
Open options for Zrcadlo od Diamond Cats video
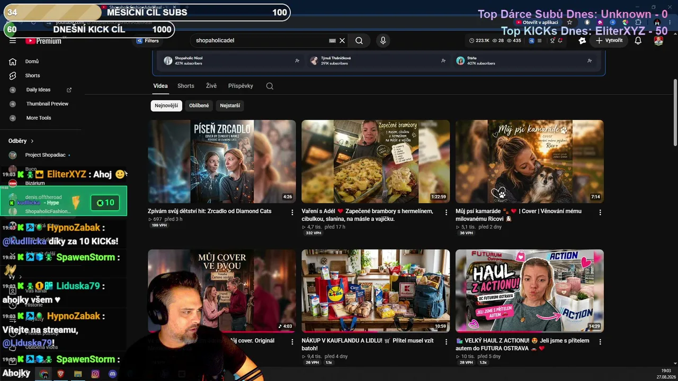click(292, 212)
